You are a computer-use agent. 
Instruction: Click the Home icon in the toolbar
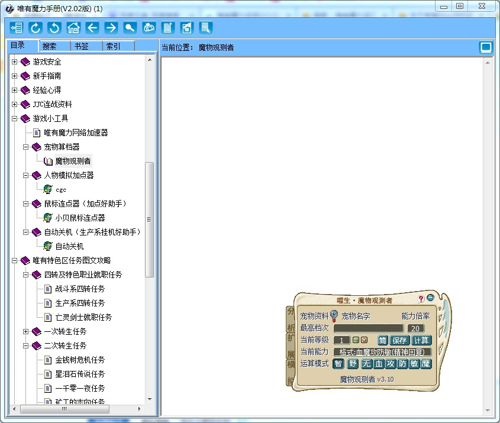click(x=73, y=27)
